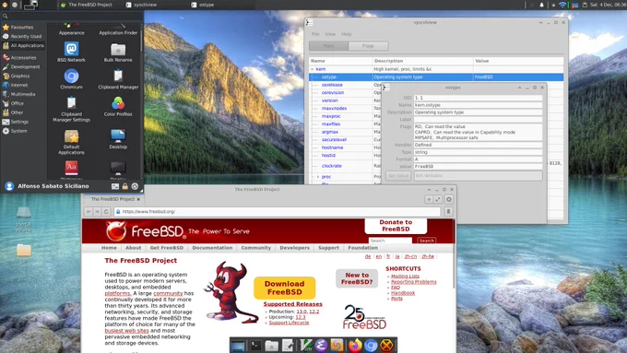
Task: Open the new tab plus button in the browser
Action: 429,199
